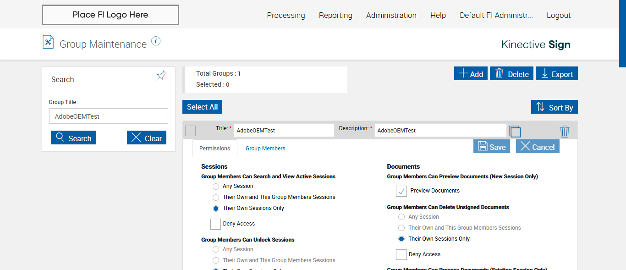Open the Administration menu

[391, 15]
